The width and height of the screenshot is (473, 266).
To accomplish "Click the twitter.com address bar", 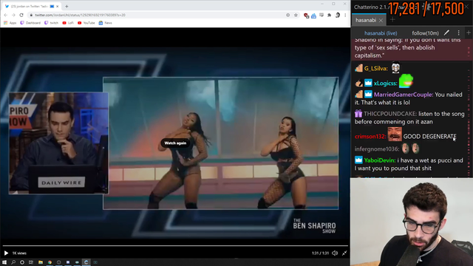I will tap(157, 15).
